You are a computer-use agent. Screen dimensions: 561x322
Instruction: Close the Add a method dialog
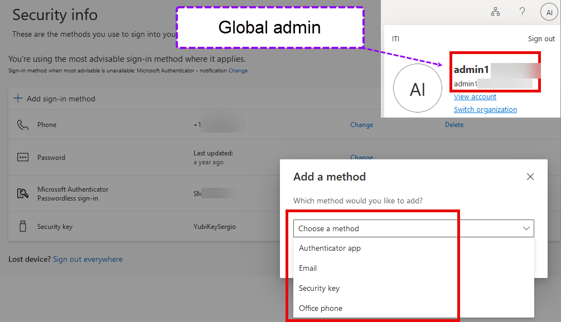coord(530,177)
